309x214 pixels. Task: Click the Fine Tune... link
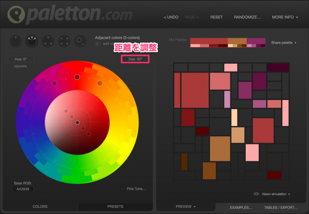point(136,189)
